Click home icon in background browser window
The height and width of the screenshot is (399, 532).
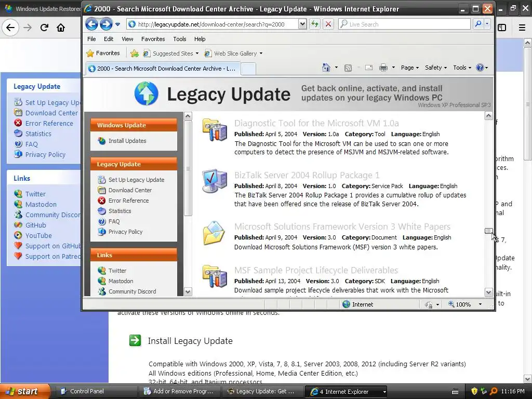pyautogui.click(x=61, y=28)
